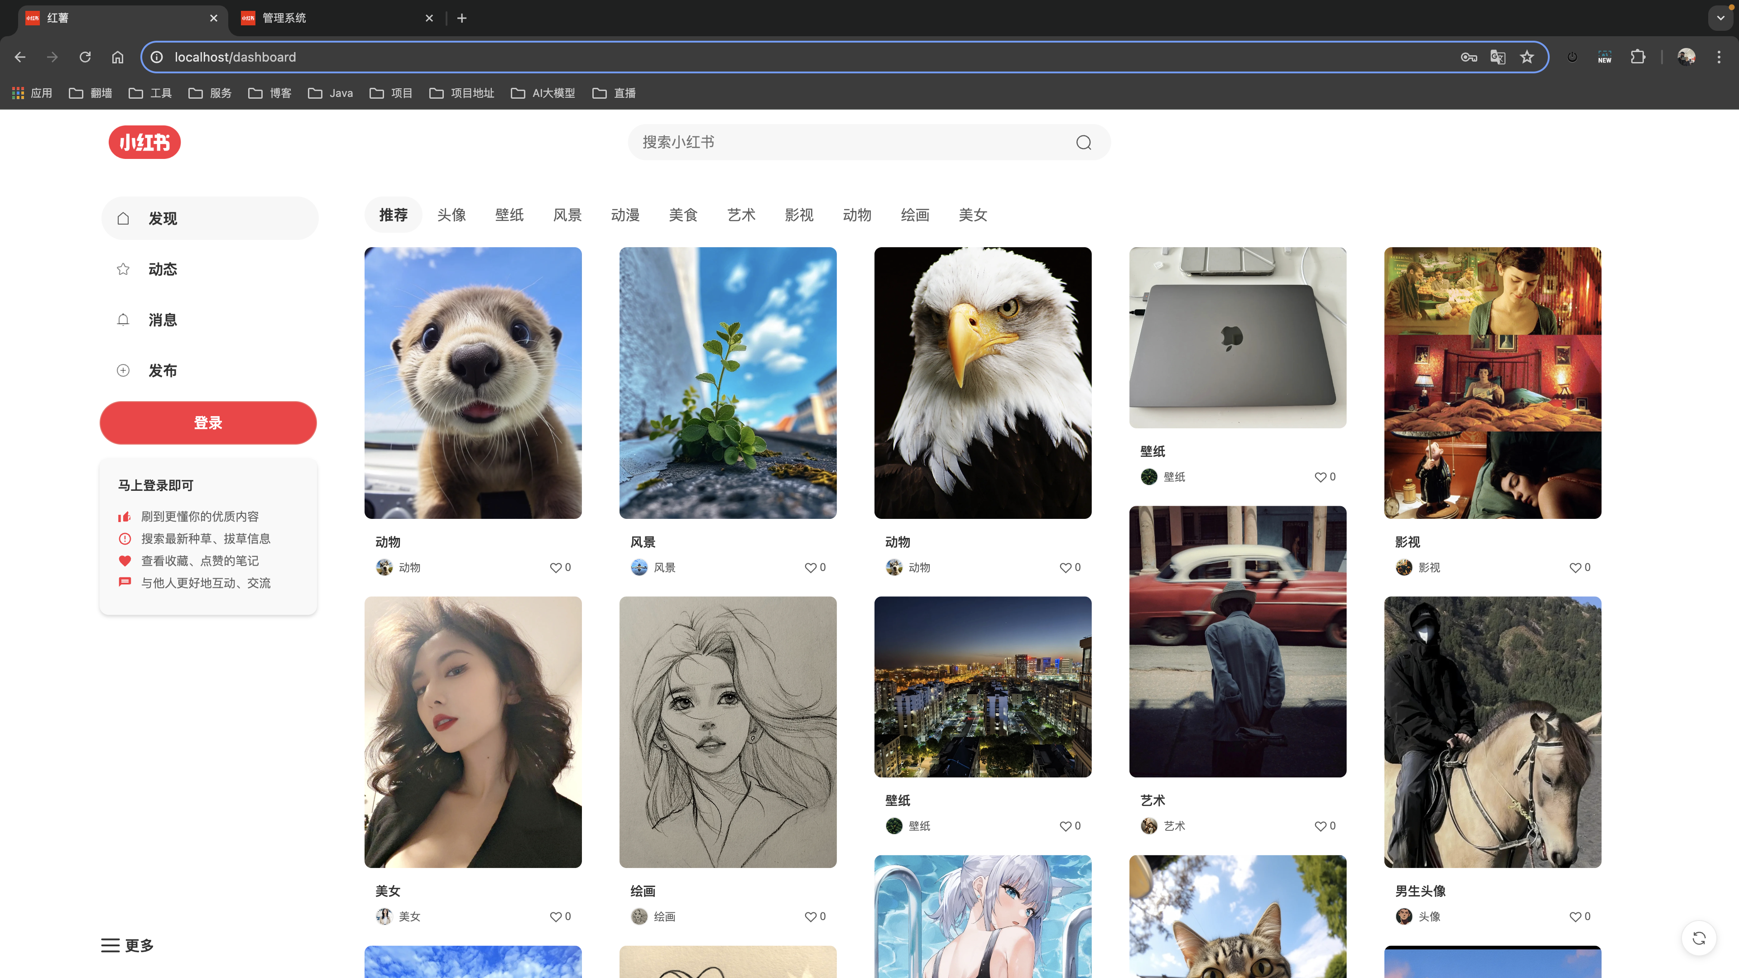Bookmark this page with star icon
Viewport: 1739px width, 978px height.
coord(1527,57)
